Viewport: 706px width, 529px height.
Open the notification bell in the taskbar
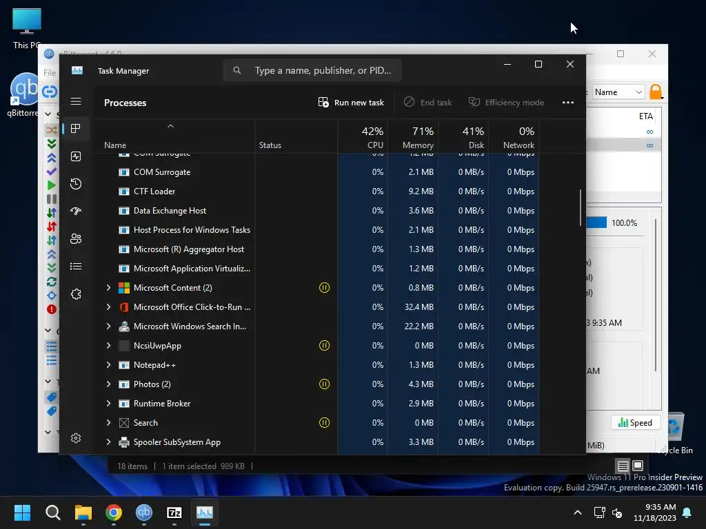click(x=687, y=512)
